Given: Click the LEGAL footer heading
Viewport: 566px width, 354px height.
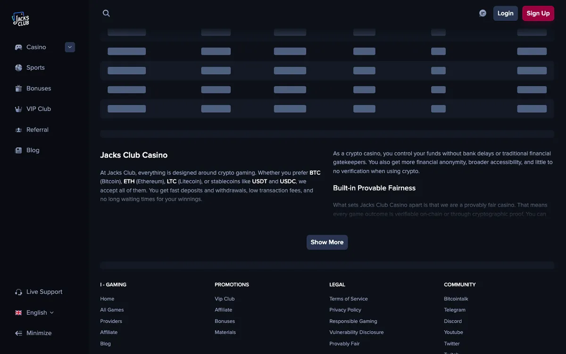Looking at the screenshot, I should click(x=337, y=285).
